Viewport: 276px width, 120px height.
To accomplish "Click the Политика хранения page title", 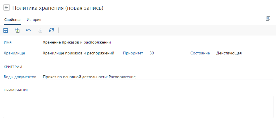I will tap(58, 8).
